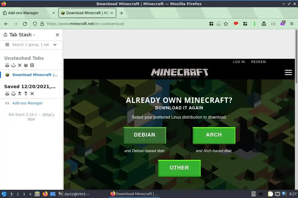This screenshot has width=298, height=198.
Task: Open the Tab Stash sidebar menu icon beside search
Action: (x=7, y=45)
